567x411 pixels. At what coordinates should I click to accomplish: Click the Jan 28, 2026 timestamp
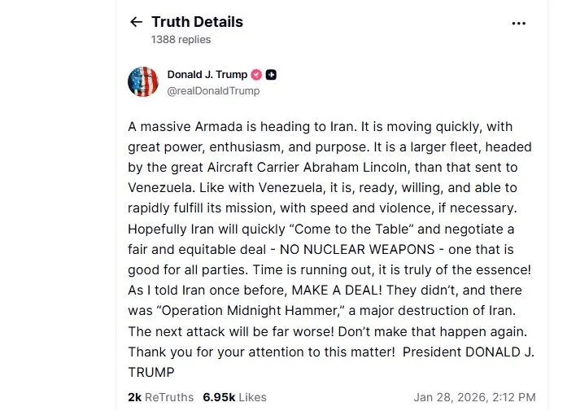click(x=474, y=397)
